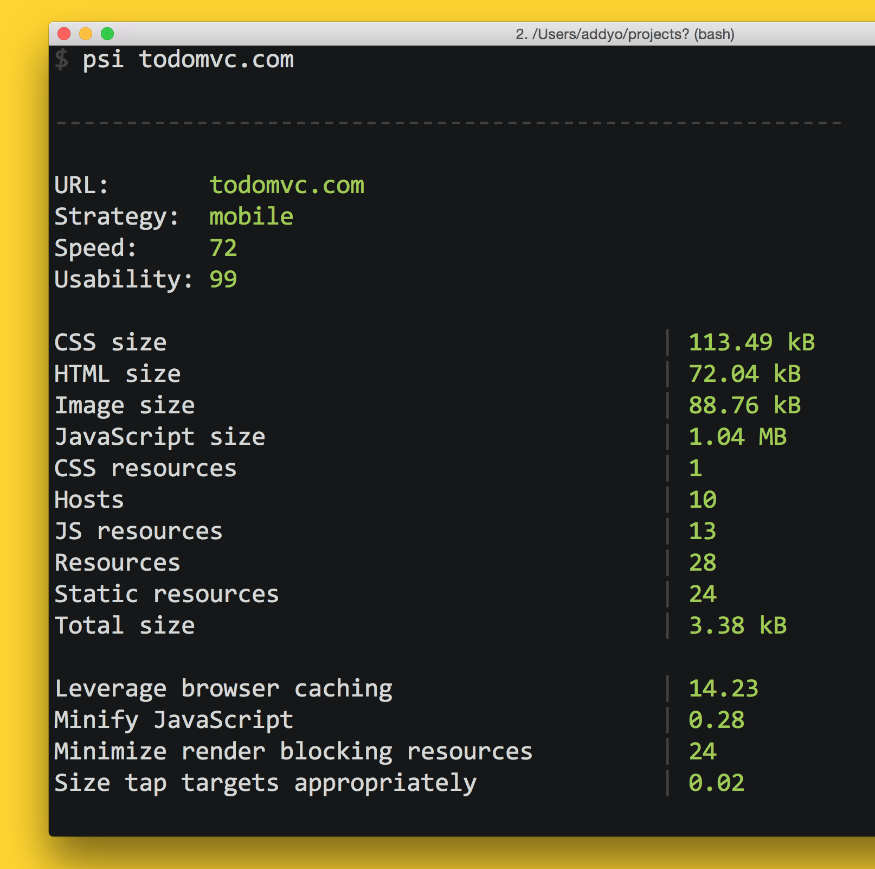875x869 pixels.
Task: Click the 'JS resources' row label
Action: tap(139, 532)
